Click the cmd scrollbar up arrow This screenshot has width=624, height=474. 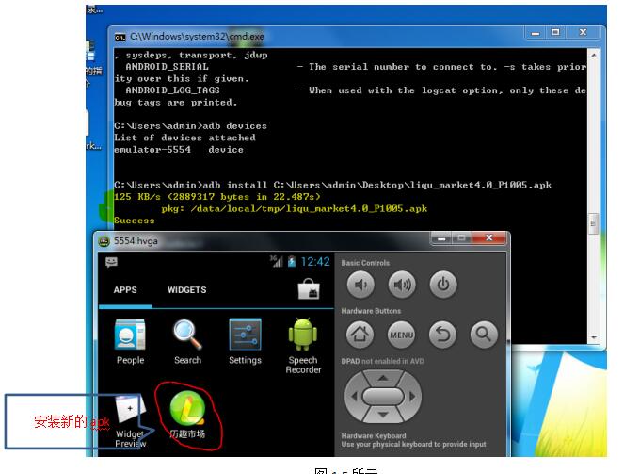[x=593, y=55]
